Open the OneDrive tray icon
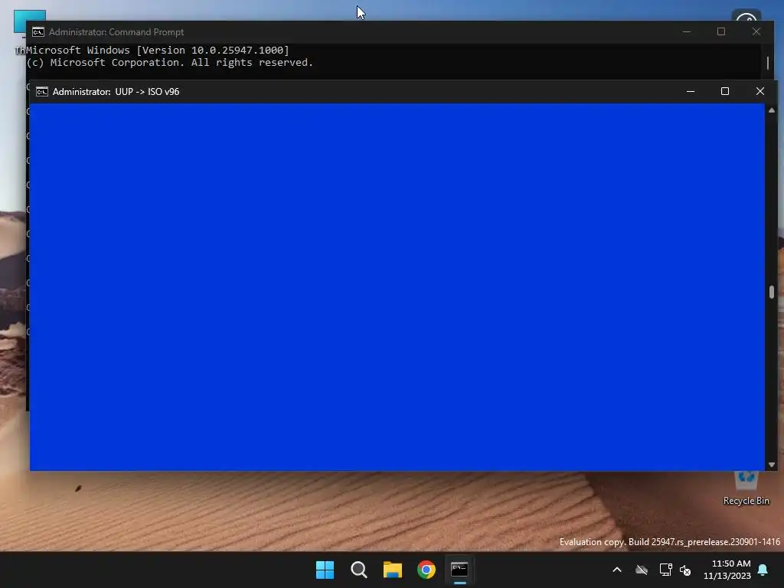This screenshot has height=588, width=784. pyautogui.click(x=642, y=570)
